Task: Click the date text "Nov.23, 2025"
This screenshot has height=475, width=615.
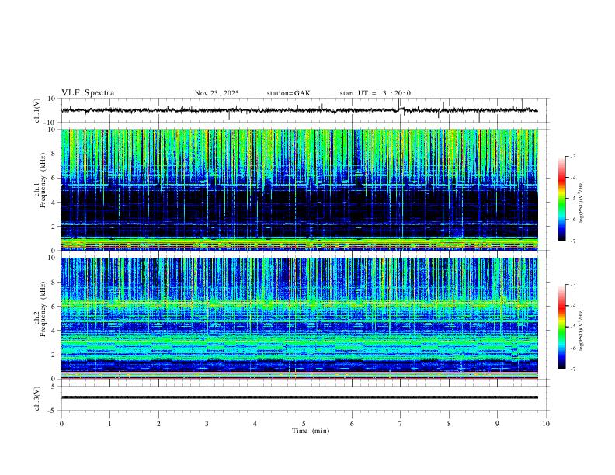Action: coord(217,93)
